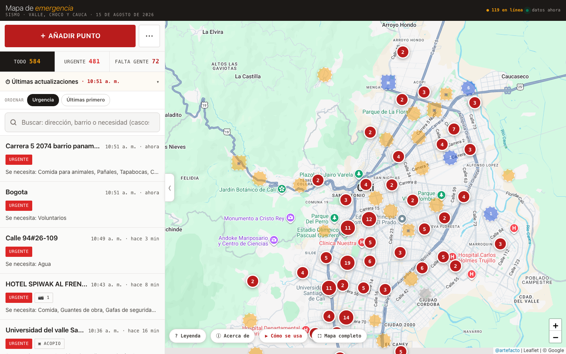Viewport: 566px width, 354px height.
Task: Click the Mapa de emergencia title
Action: 39,8
